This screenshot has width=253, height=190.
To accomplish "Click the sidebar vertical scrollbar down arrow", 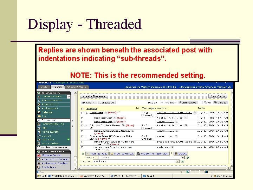I will click(x=76, y=168).
